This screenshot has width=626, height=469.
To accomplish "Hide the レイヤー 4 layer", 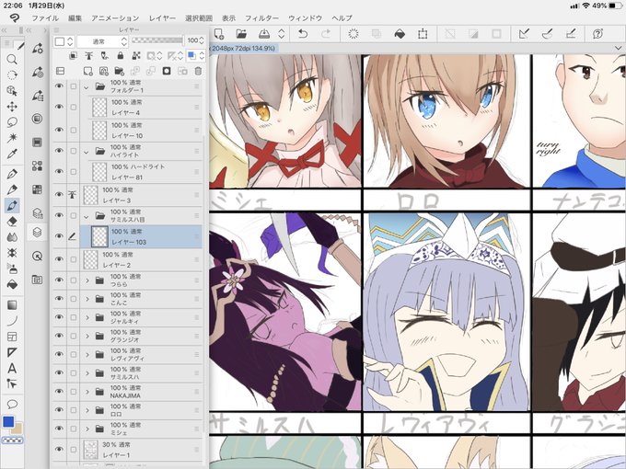I will (59, 107).
